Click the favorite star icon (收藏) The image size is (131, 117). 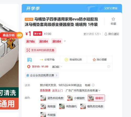113,19
